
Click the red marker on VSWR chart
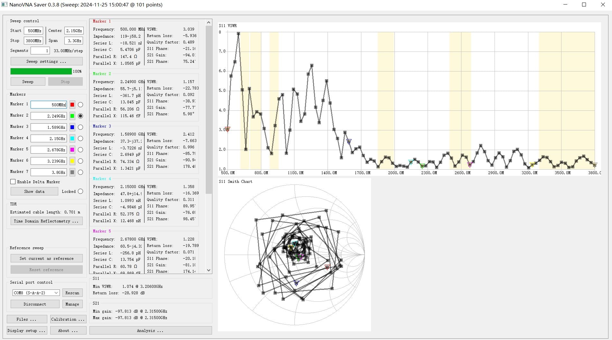227,129
